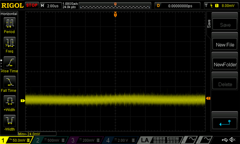This screenshot has width=240, height=144.
Task: Open the LA logic analyzer tab
Action: coord(145,140)
